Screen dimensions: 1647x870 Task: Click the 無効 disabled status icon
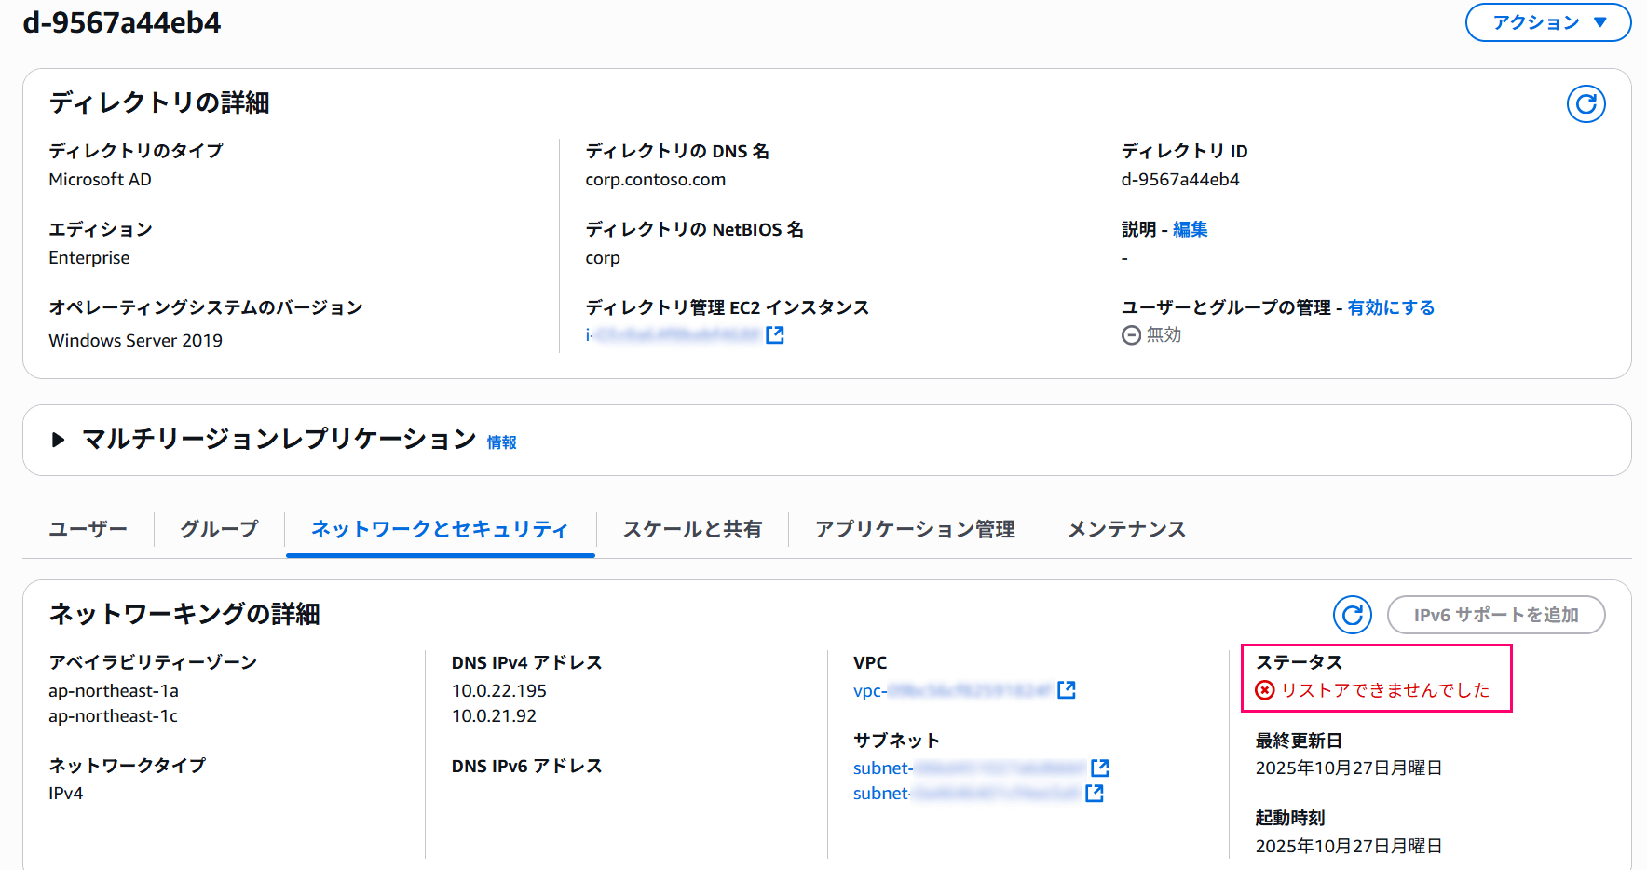[x=1131, y=334]
